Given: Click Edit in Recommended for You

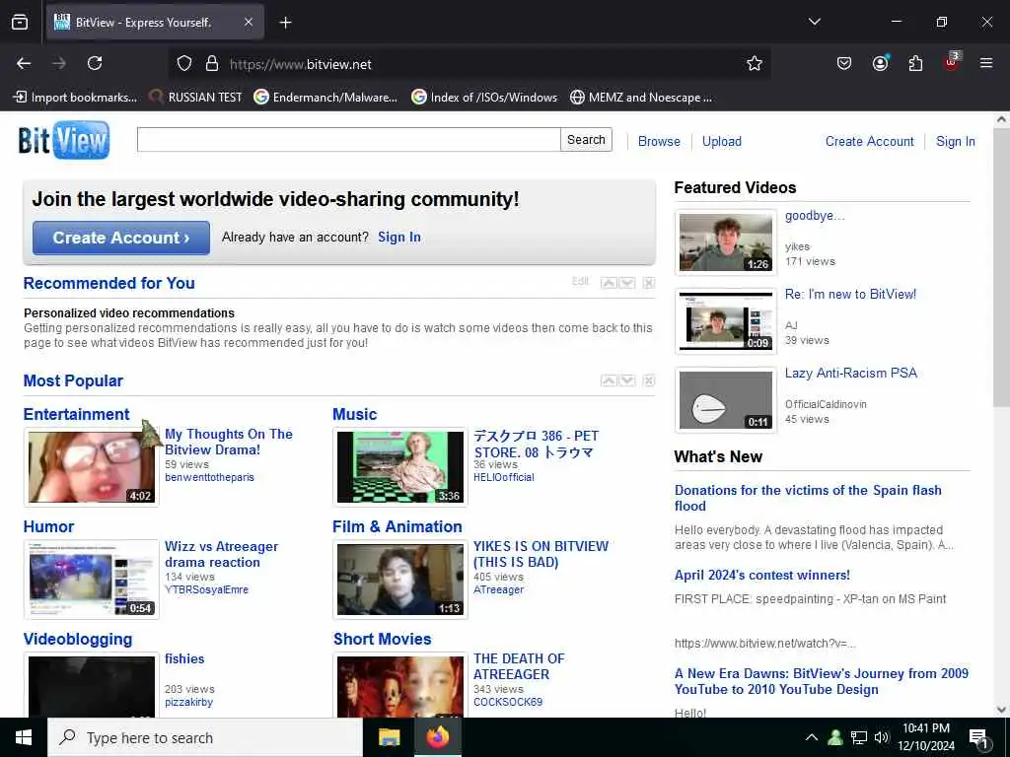Looking at the screenshot, I should point(580,281).
